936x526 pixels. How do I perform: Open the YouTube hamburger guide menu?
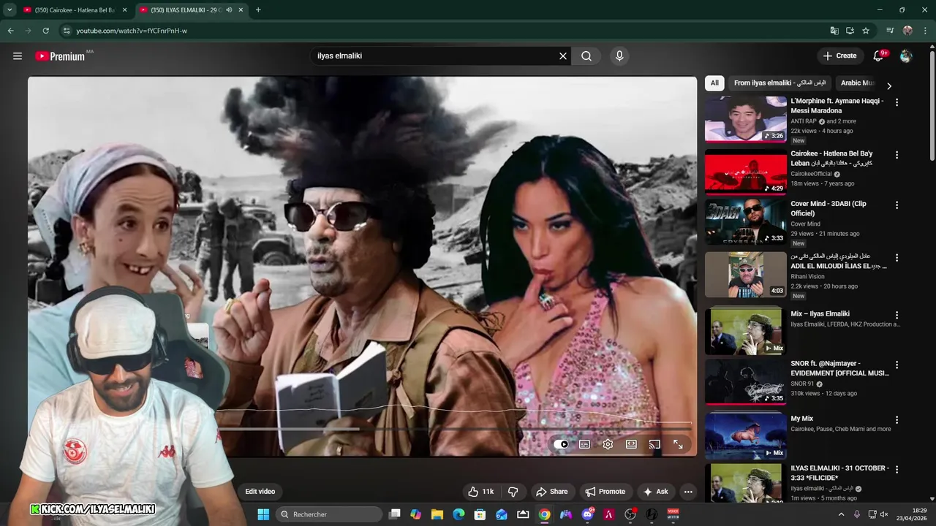[18, 56]
